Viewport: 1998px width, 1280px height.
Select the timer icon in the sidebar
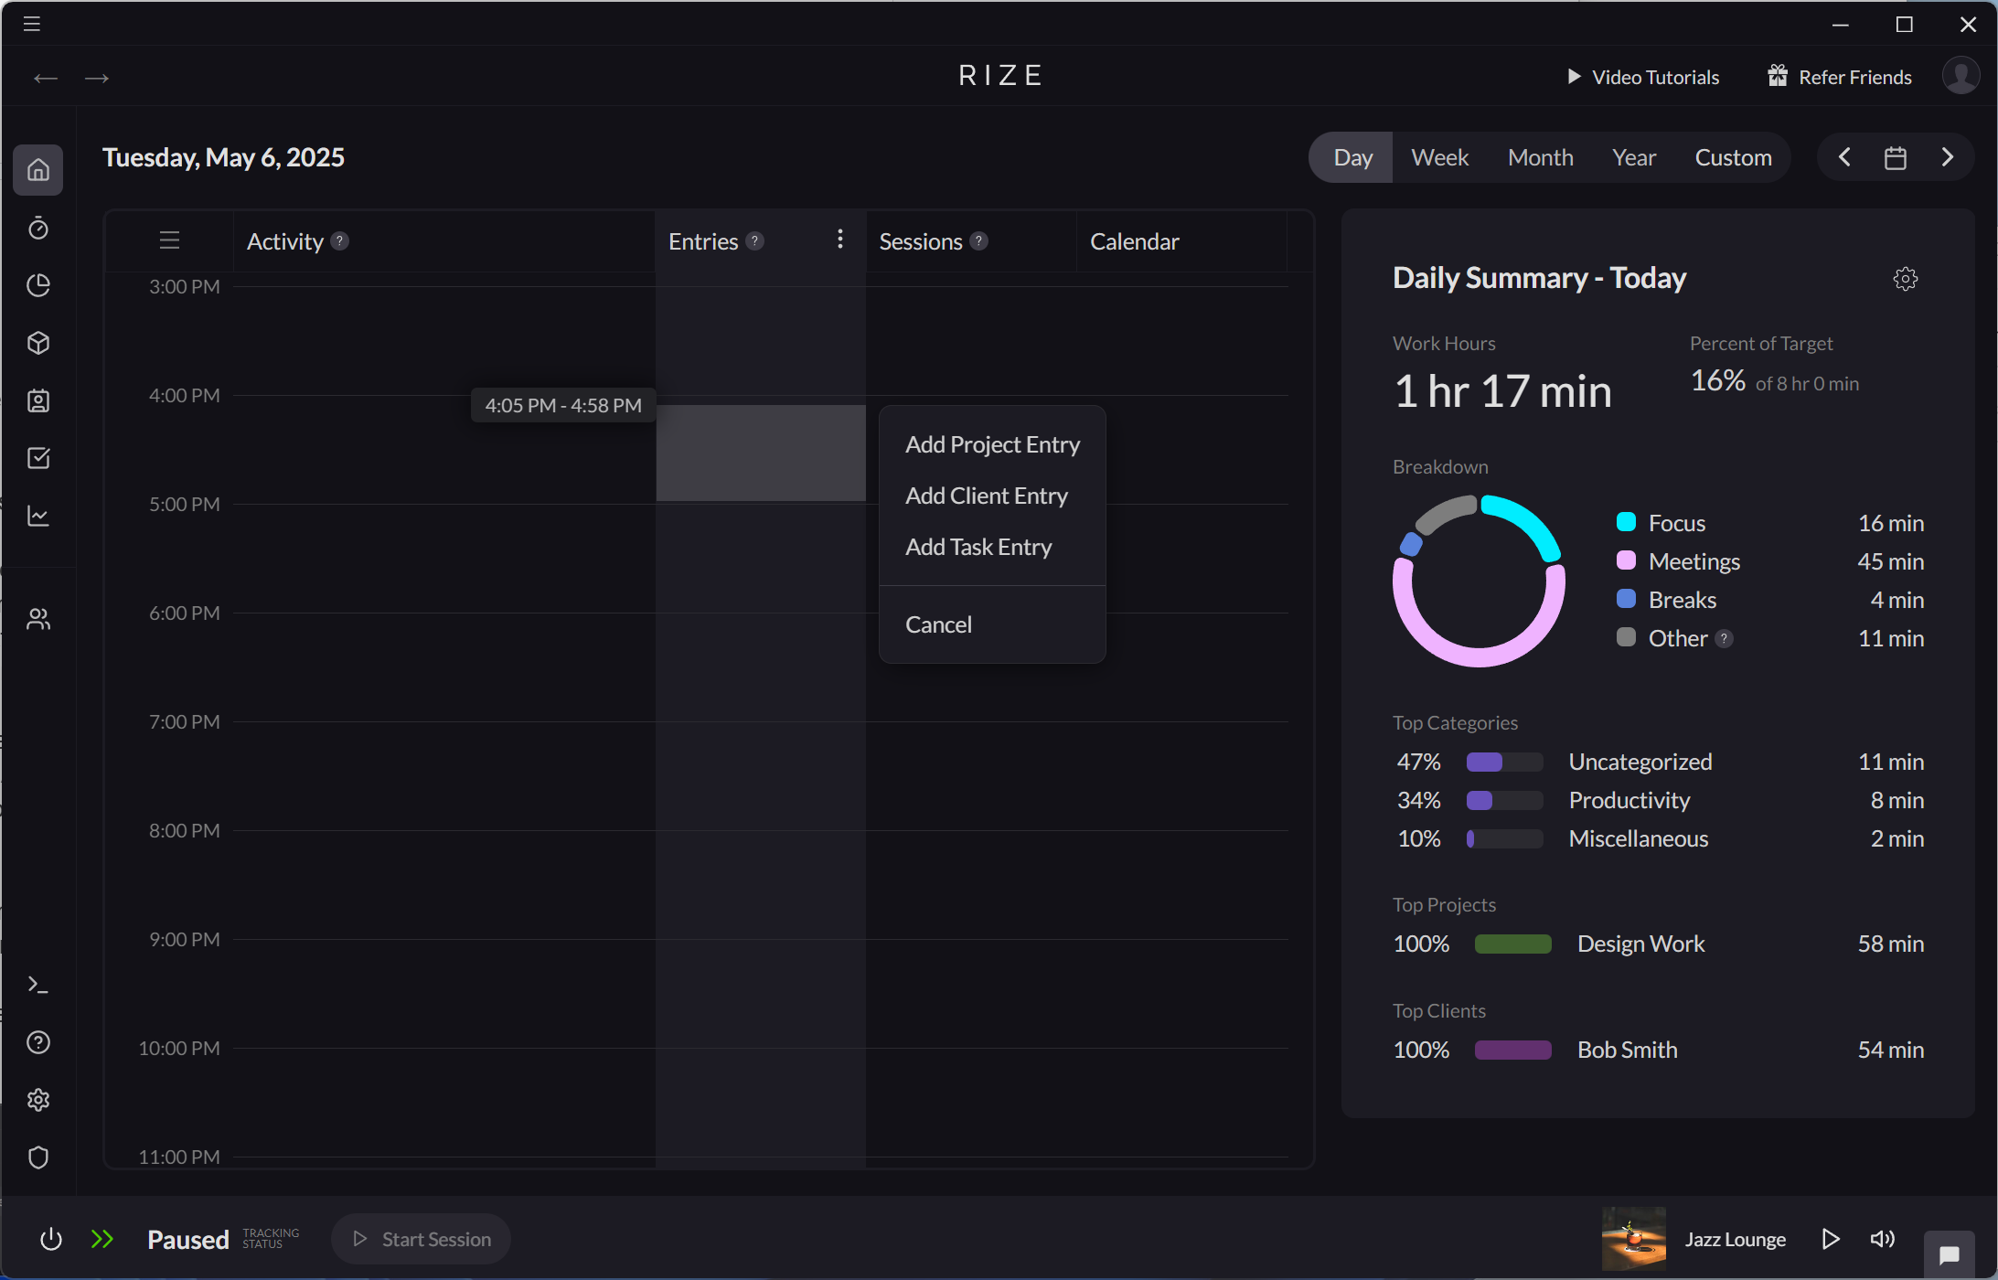click(38, 229)
